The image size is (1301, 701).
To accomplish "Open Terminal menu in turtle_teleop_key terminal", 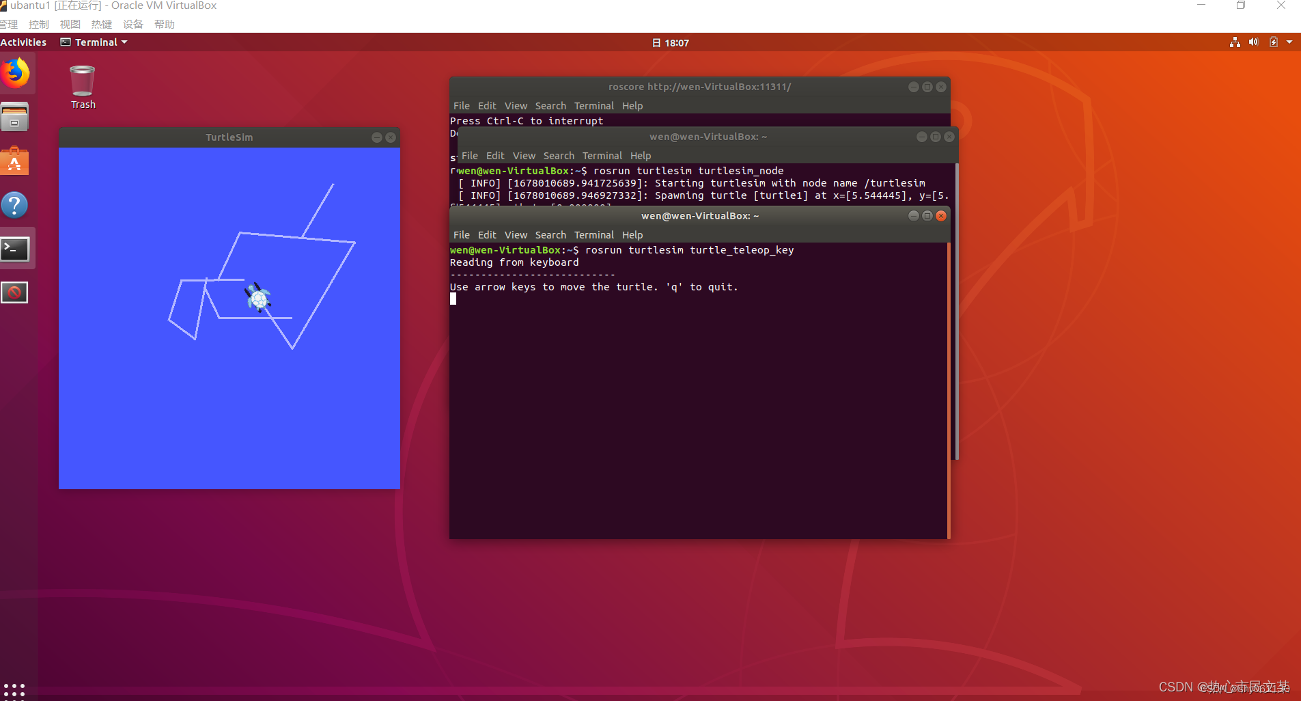I will (594, 235).
